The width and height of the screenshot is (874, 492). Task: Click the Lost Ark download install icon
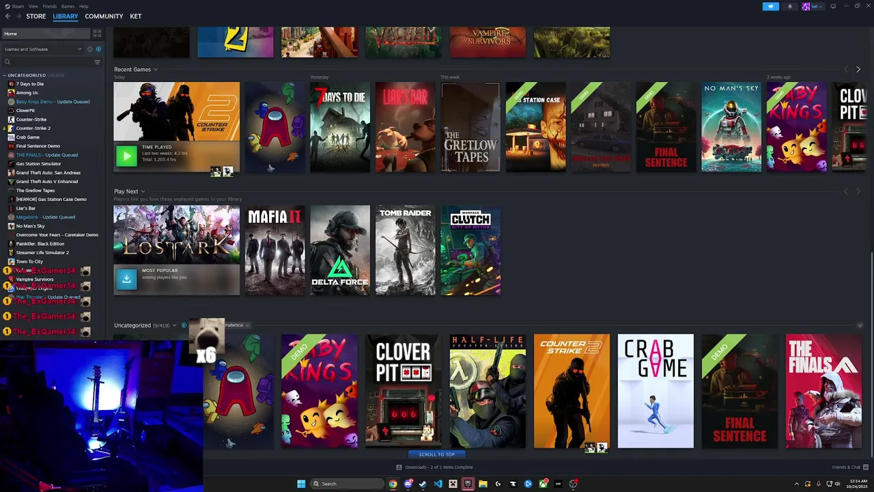(126, 279)
